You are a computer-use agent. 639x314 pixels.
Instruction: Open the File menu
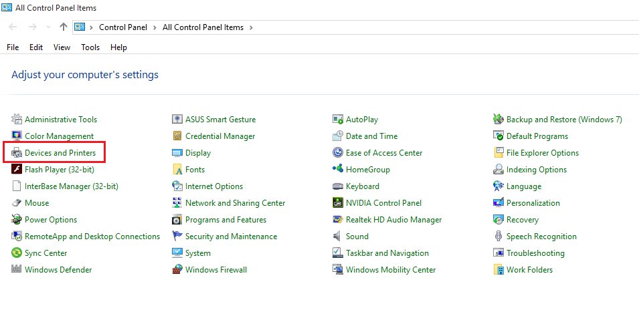13,47
